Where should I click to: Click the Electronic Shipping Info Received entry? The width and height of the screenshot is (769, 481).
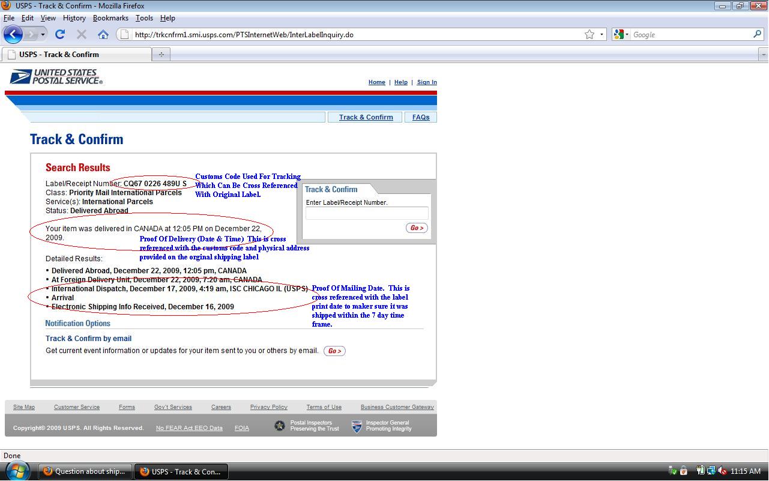pyautogui.click(x=143, y=307)
